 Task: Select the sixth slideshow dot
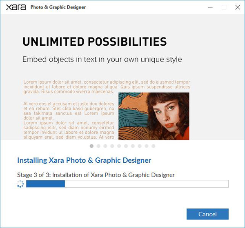[126, 146]
